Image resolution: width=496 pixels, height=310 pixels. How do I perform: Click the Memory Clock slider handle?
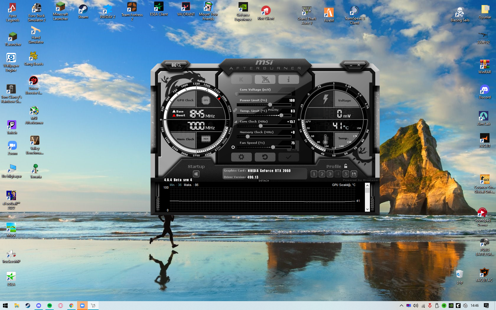(247, 136)
